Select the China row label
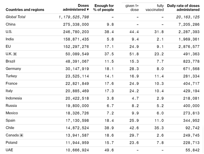 coord(10,24)
